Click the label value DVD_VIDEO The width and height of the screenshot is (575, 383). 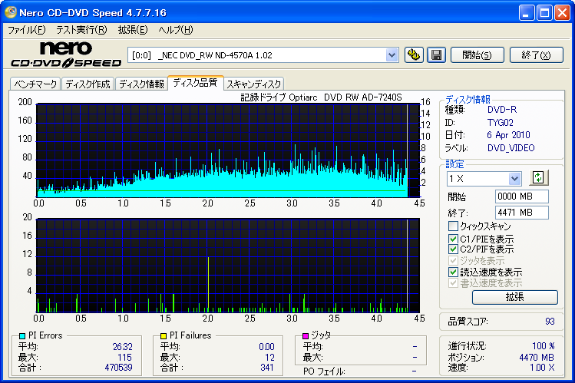point(511,147)
